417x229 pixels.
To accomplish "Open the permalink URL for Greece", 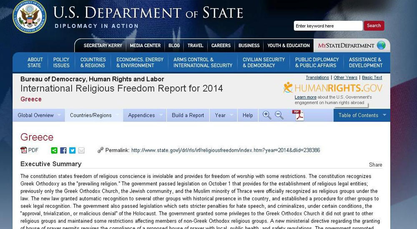I will click(x=225, y=150).
